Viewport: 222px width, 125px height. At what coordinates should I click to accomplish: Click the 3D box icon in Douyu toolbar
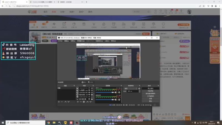click(153, 24)
